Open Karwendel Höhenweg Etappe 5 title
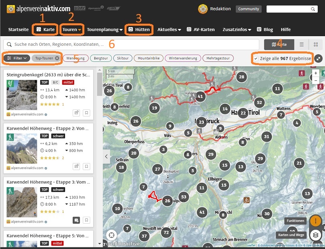Image resolution: width=325 pixels, height=249 pixels. (47, 236)
